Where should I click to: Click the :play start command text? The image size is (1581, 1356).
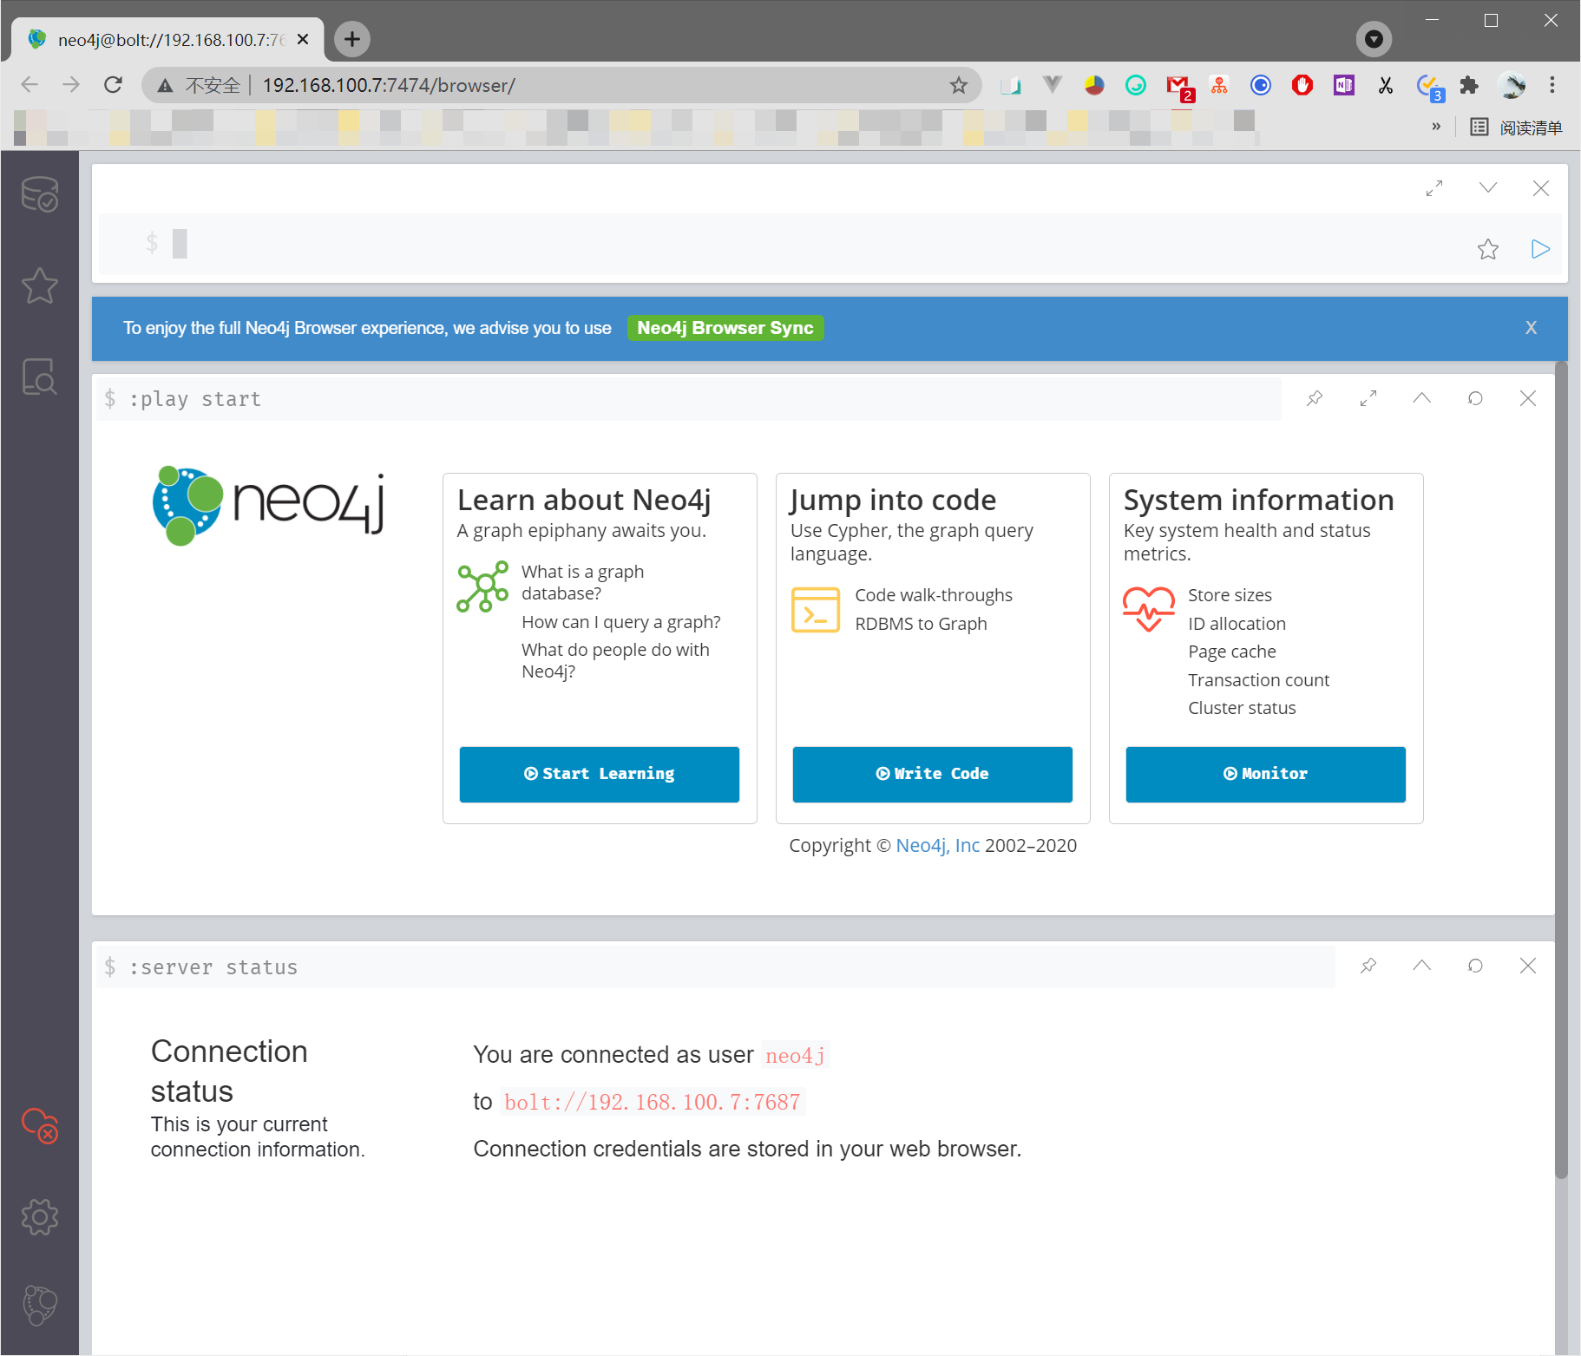click(x=195, y=399)
